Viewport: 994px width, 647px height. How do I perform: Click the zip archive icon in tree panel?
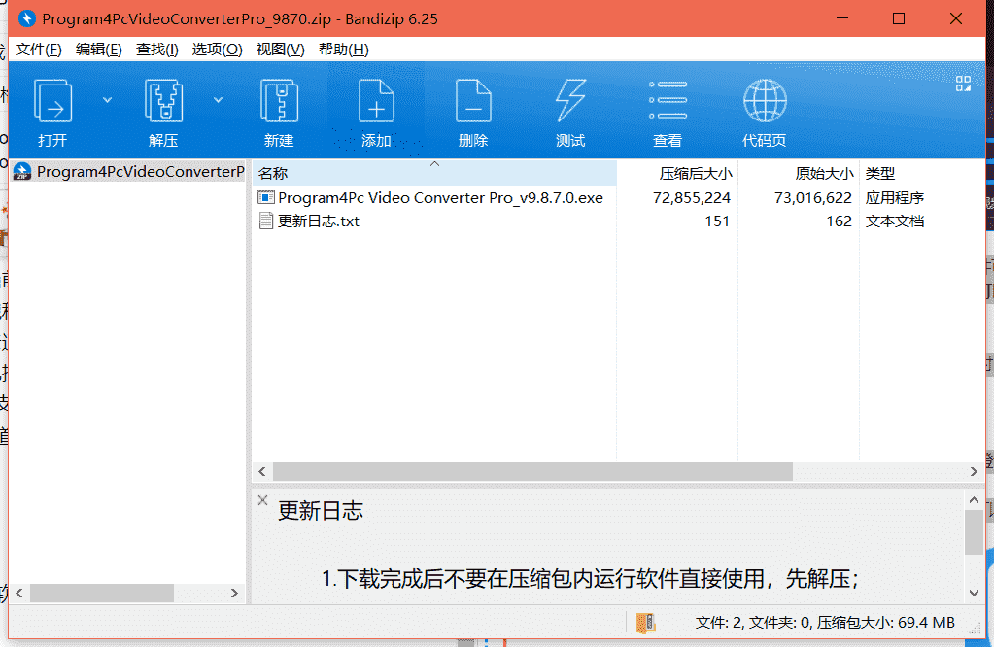coord(22,172)
